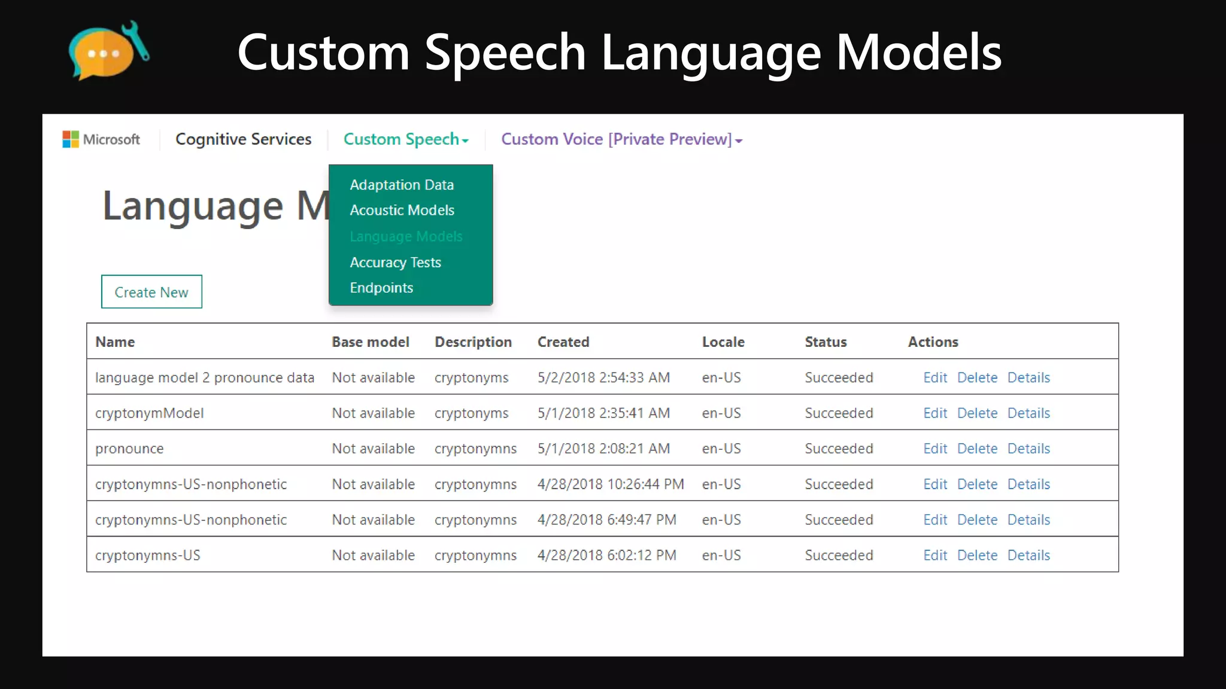Open Custom Voice Private Preview dropdown
The width and height of the screenshot is (1226, 689).
click(x=621, y=139)
